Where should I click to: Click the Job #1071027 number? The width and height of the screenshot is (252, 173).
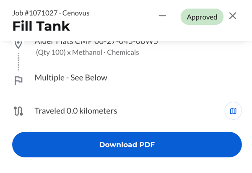point(35,13)
